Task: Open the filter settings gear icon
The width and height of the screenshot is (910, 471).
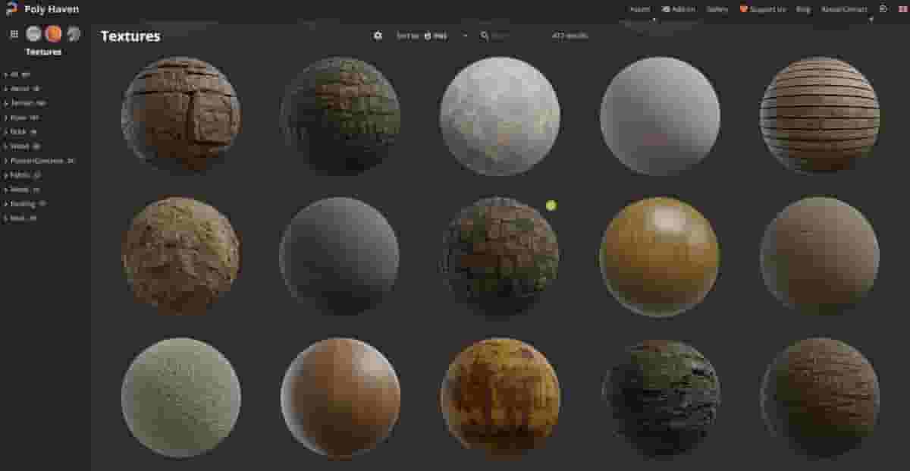Action: [x=378, y=35]
